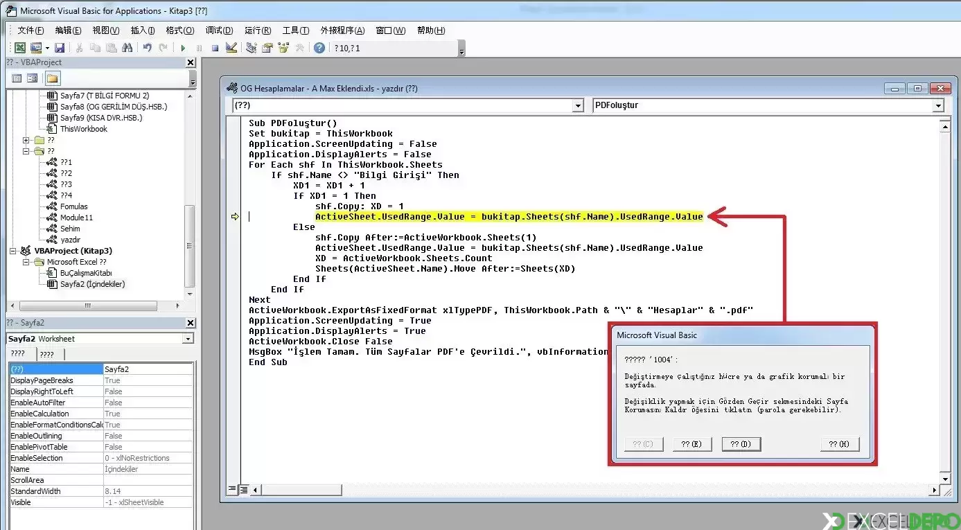Viewport: 961px width, 530px height.
Task: Open the (??) object dropdown in the code window
Action: pyautogui.click(x=578, y=106)
